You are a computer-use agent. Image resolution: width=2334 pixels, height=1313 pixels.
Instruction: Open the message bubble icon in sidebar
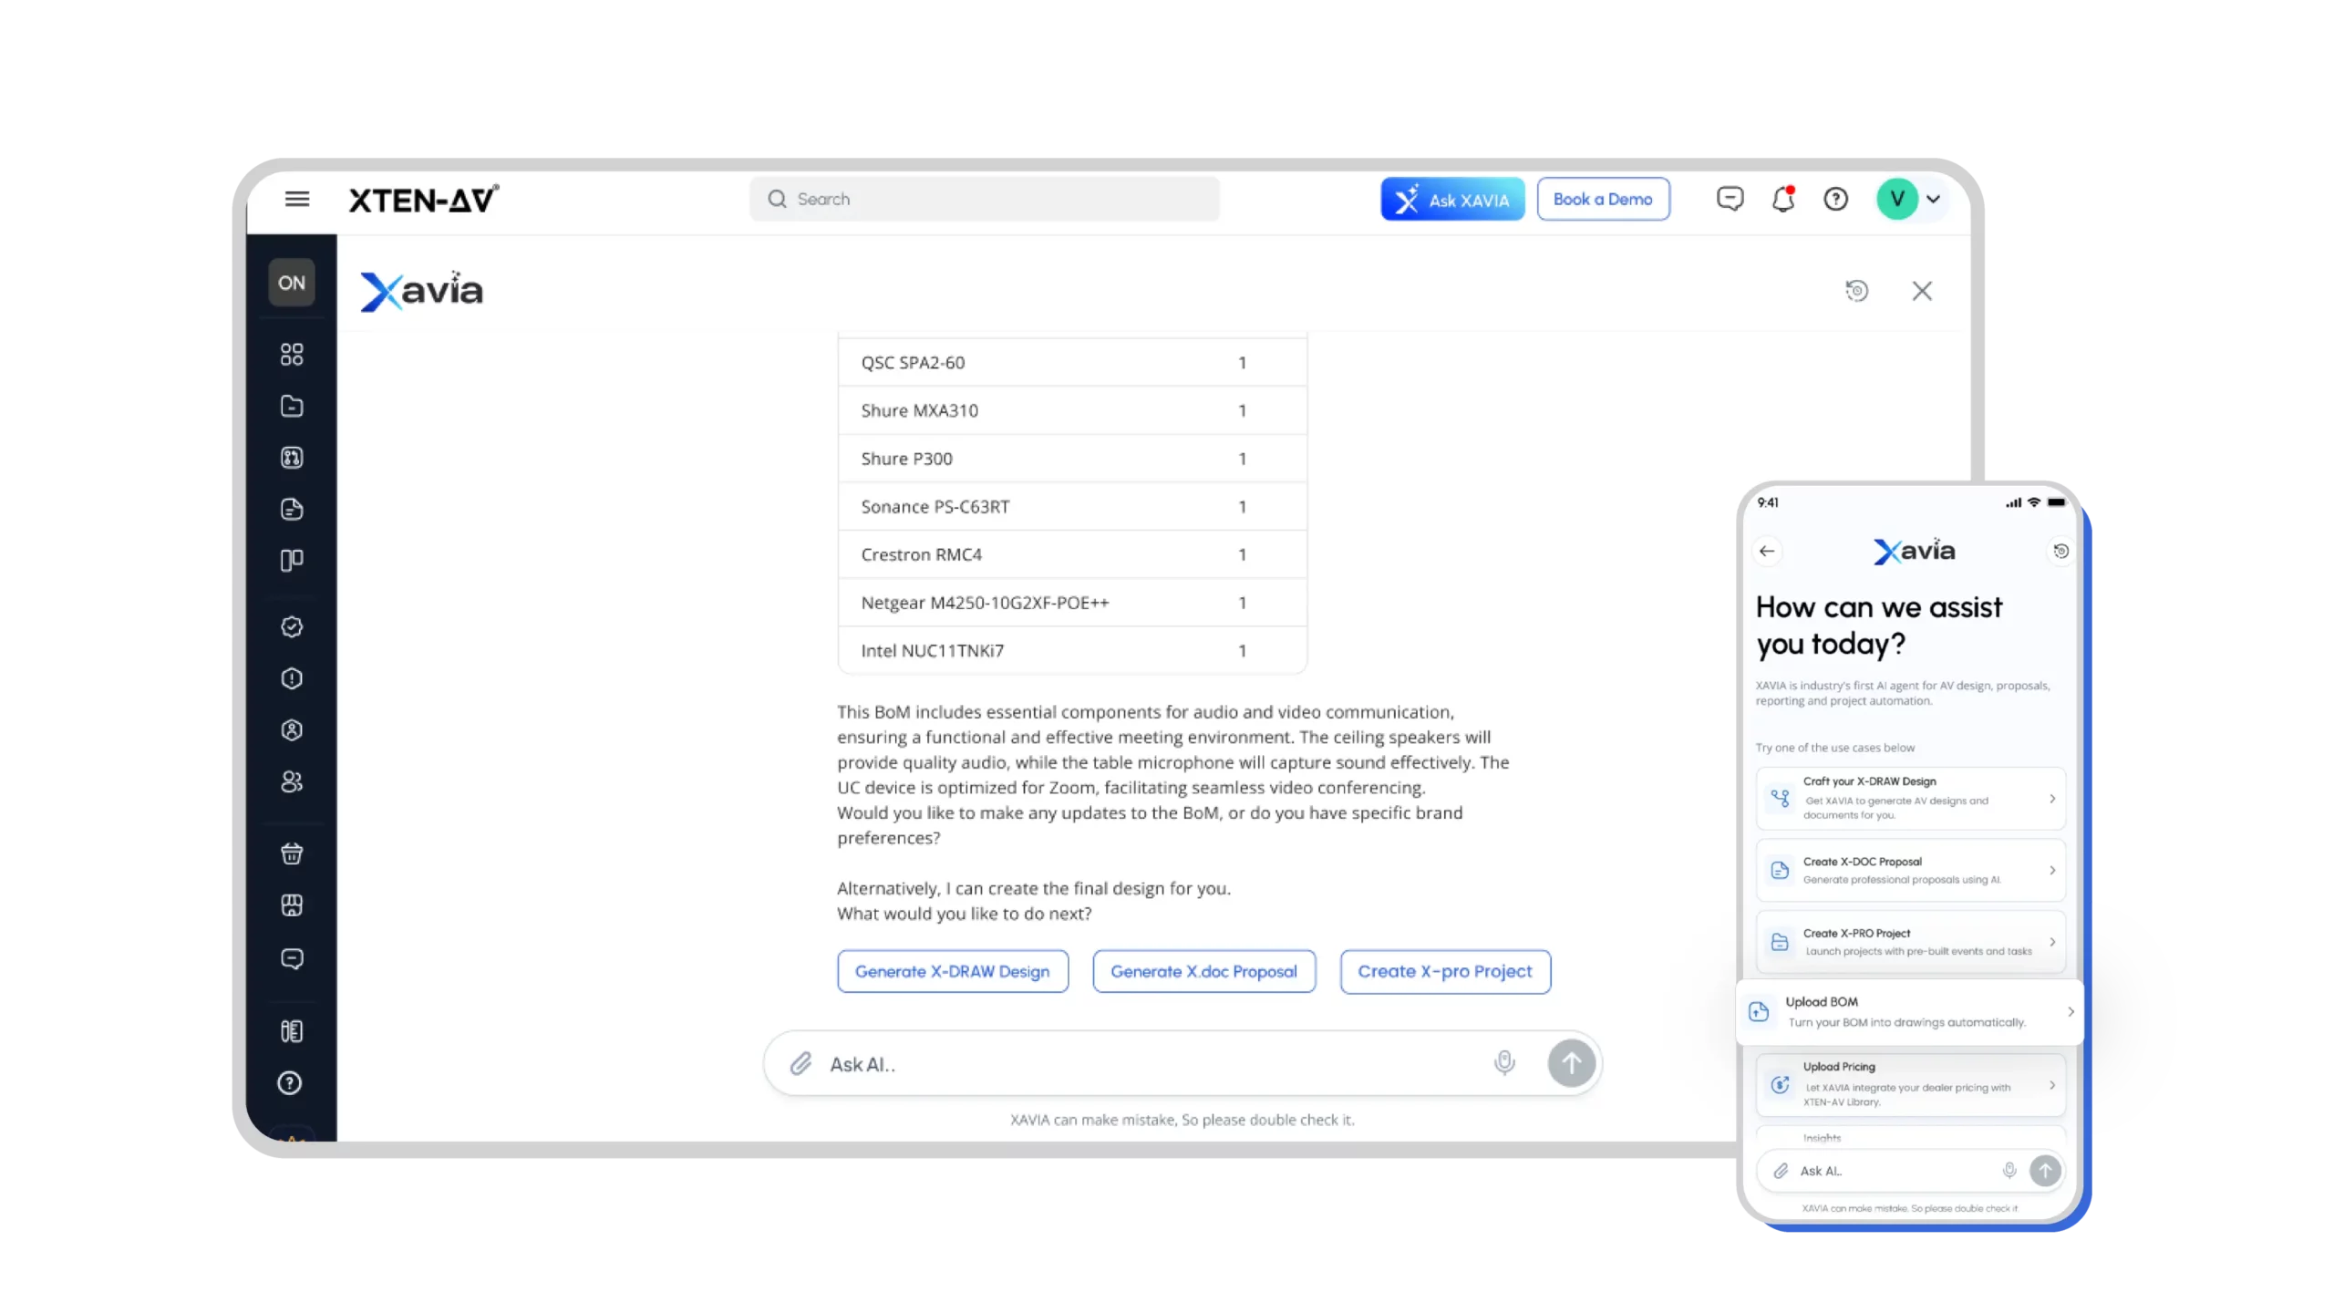pos(291,959)
